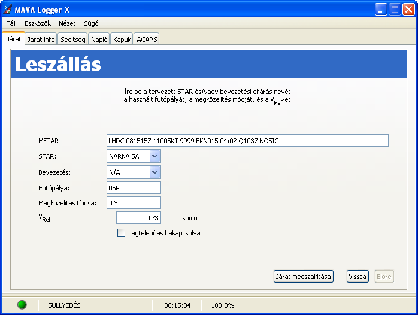Viewport: 418px width, 315px height.
Task: Click the 08:15:04 time in status bar
Action: (177, 305)
